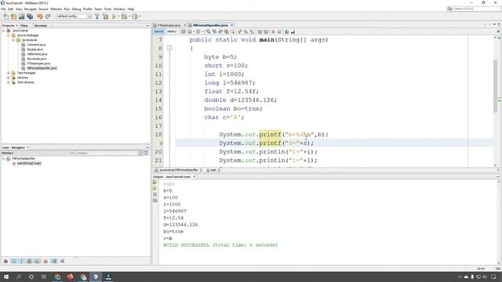Viewport: 502px width, 282px height.
Task: Click the Uncomment editor toolbar icon
Action: click(293, 31)
